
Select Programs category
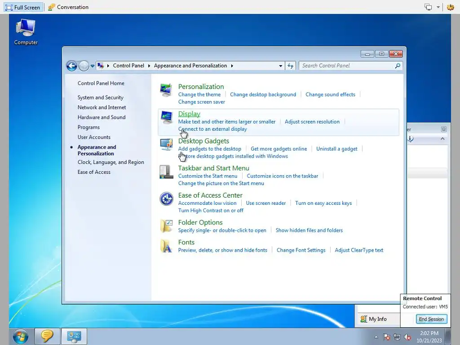88,127
